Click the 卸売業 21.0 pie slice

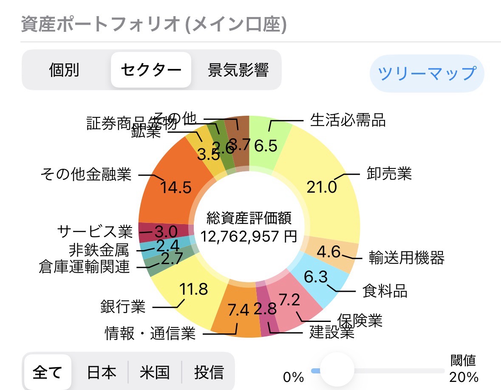[x=327, y=187]
